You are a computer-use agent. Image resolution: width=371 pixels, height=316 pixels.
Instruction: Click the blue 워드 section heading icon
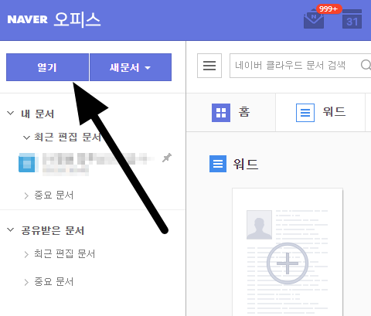218,164
